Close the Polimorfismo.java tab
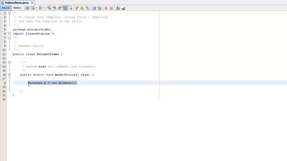This screenshot has height=161, width=287. 32,3
